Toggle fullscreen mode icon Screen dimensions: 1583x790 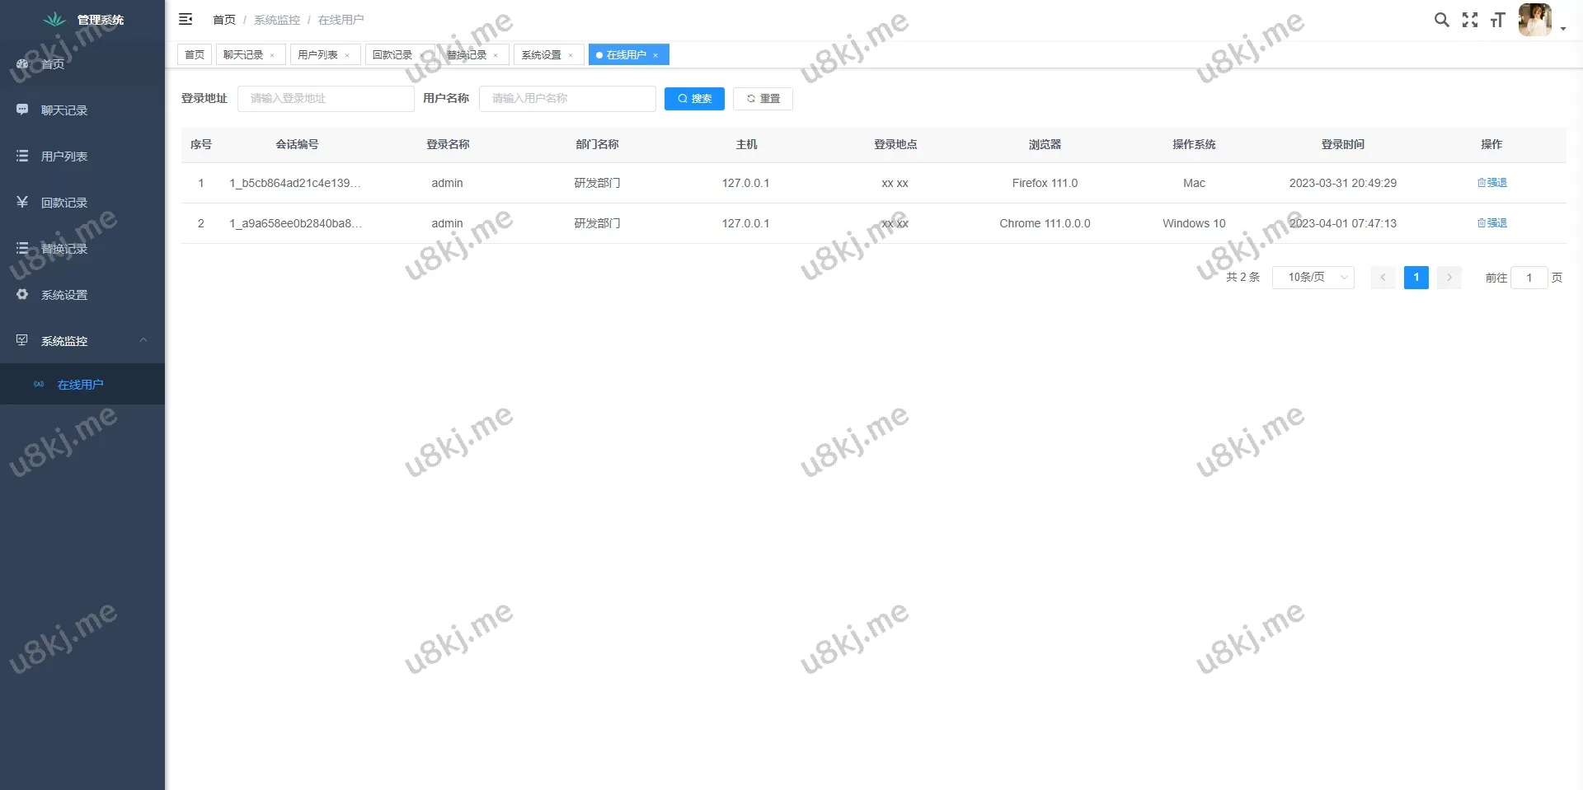pos(1469,20)
